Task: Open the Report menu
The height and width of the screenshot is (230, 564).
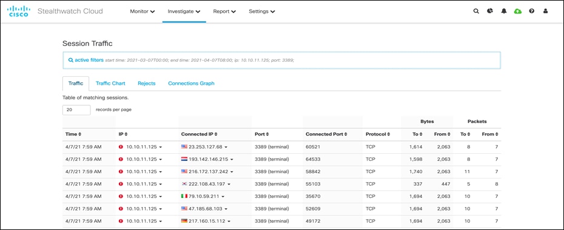Action: click(224, 11)
